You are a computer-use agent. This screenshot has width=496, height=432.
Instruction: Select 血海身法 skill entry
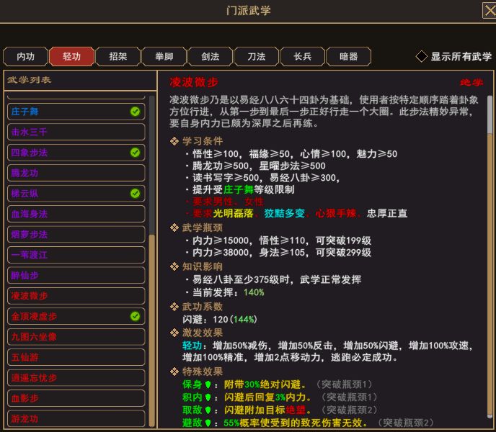pos(76,214)
